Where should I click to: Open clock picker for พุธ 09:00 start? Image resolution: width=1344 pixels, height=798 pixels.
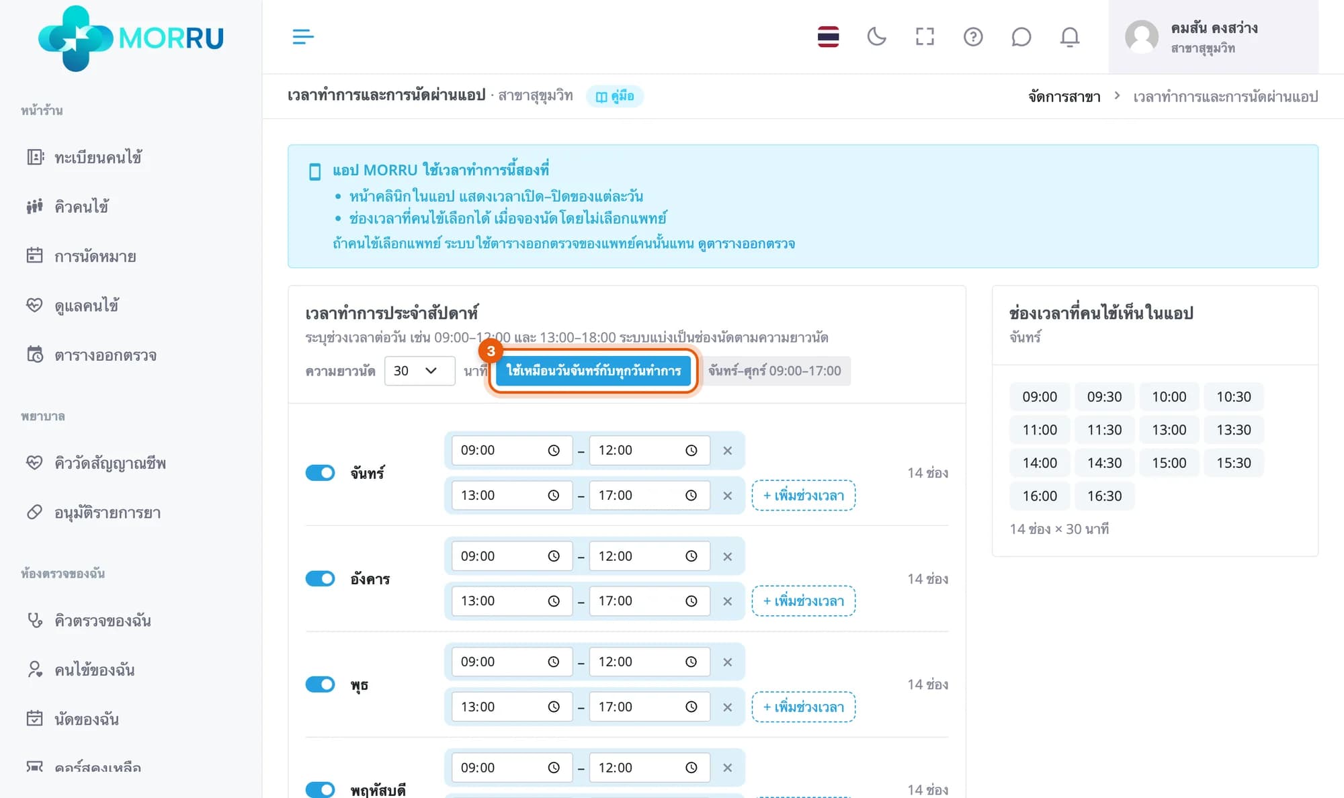[x=553, y=662]
